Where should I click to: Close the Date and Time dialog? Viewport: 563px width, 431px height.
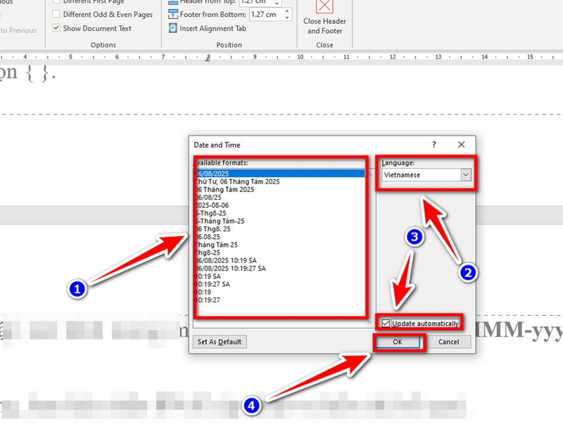coord(462,145)
